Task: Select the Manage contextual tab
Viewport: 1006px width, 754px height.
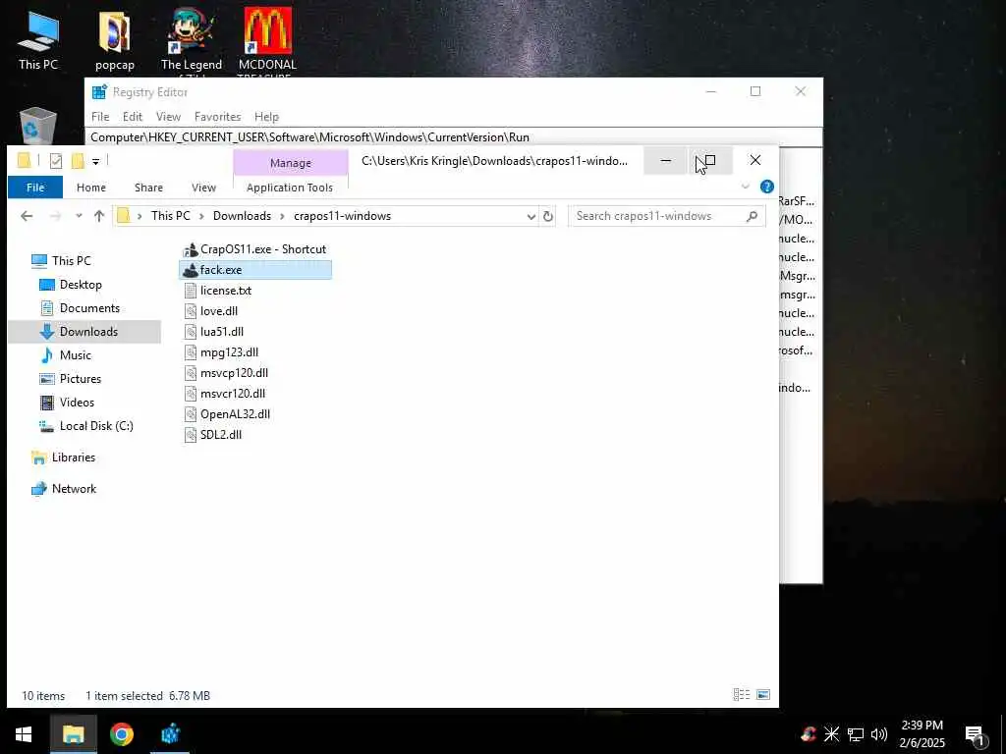Action: click(x=291, y=163)
